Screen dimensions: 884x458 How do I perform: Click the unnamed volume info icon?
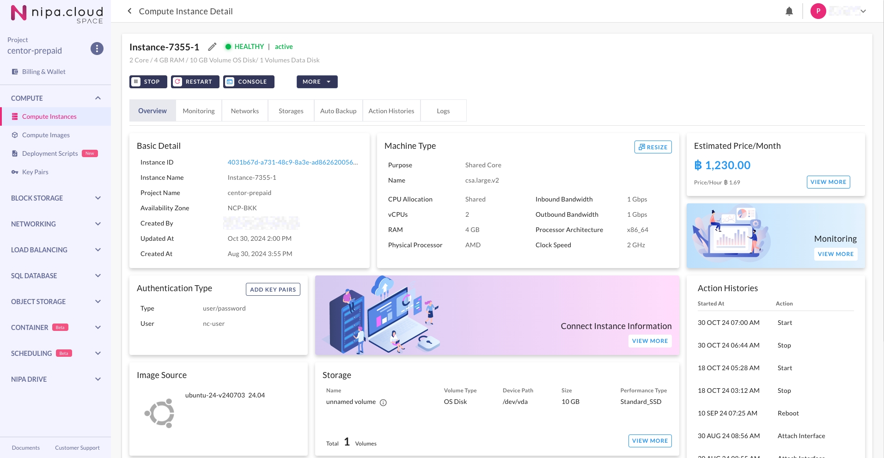[383, 403]
